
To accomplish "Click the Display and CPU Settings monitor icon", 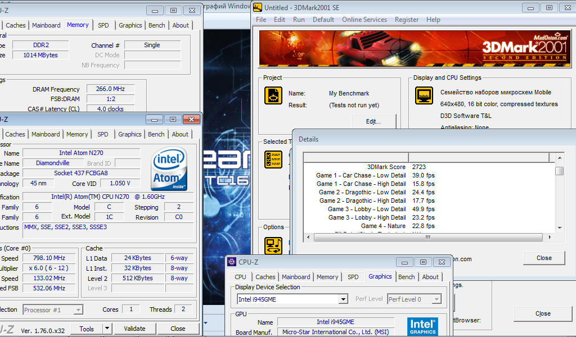I will pos(424,95).
